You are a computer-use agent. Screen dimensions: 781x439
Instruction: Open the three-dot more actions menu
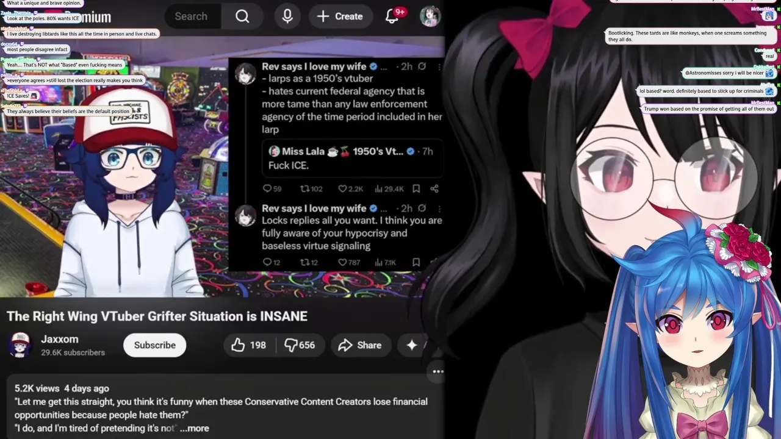438,371
